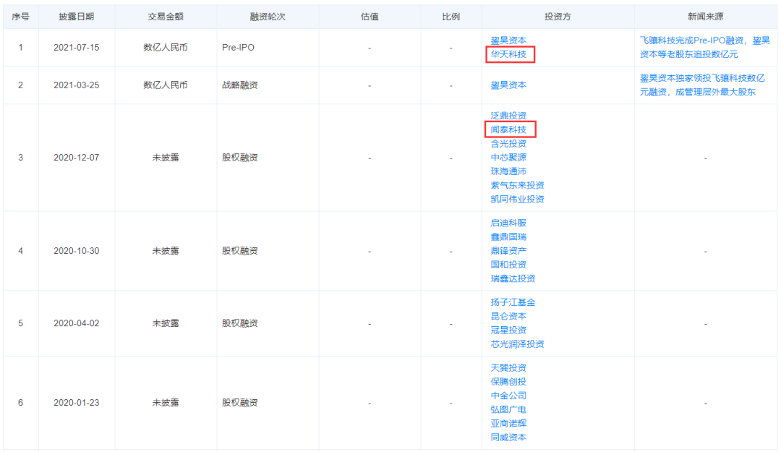This screenshot has height=452, width=781.
Task: Click row number 6 in 序号 column
Action: [x=20, y=403]
